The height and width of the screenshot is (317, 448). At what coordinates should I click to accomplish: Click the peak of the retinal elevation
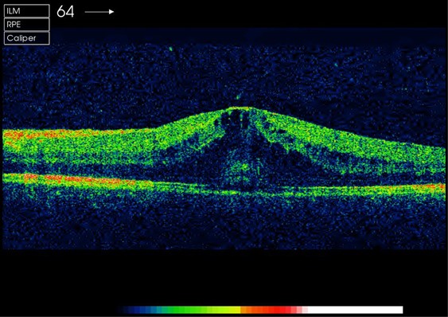241,108
